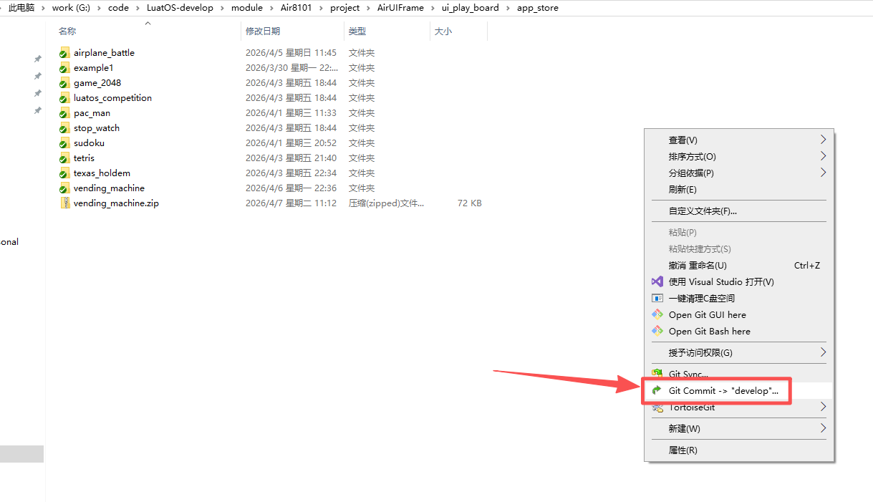Click the Git Bash icon in context menu

[x=657, y=332]
